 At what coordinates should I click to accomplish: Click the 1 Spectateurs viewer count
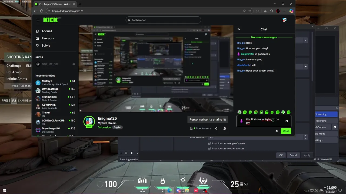[201, 129]
